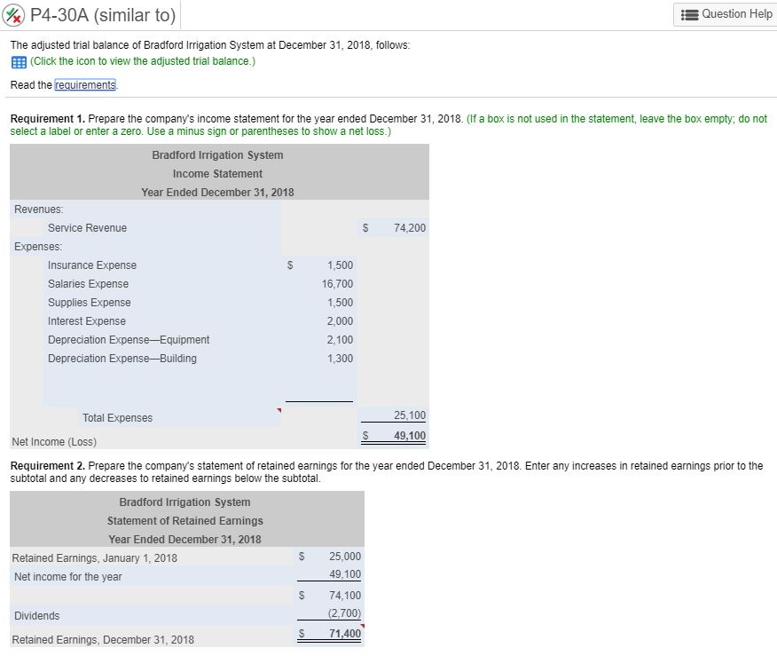This screenshot has height=656, width=777.
Task: Select the Total Expenses label box
Action: click(179, 417)
